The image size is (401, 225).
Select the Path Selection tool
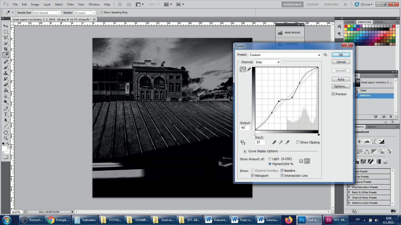click(6, 120)
